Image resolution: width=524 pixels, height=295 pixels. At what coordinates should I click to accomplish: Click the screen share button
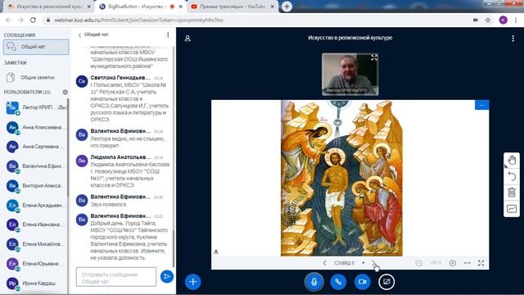pyautogui.click(x=386, y=282)
